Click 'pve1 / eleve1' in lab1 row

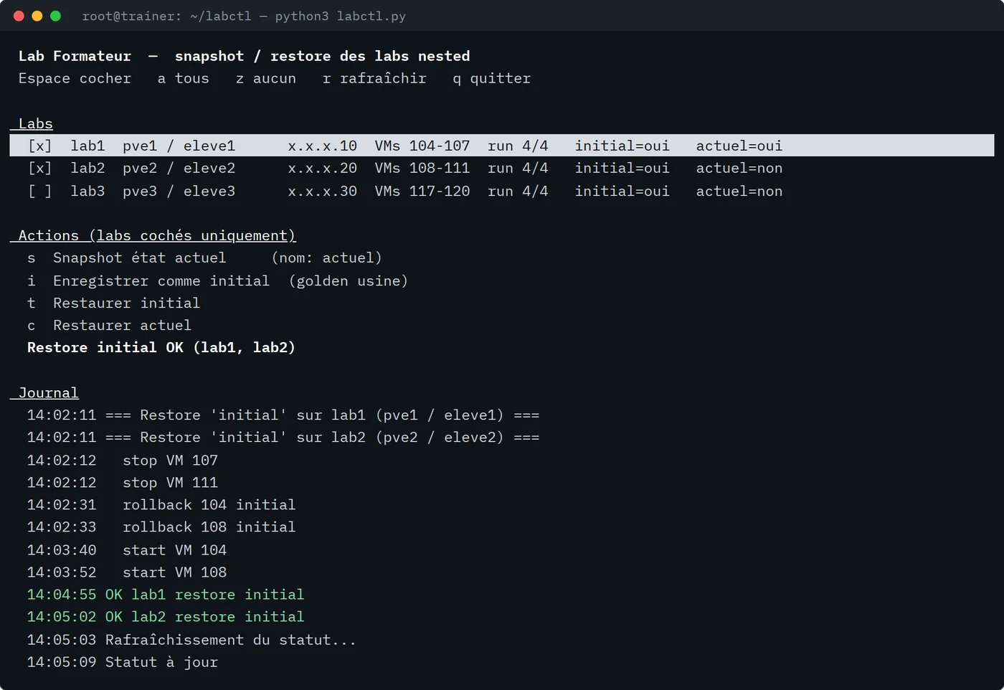(179, 146)
